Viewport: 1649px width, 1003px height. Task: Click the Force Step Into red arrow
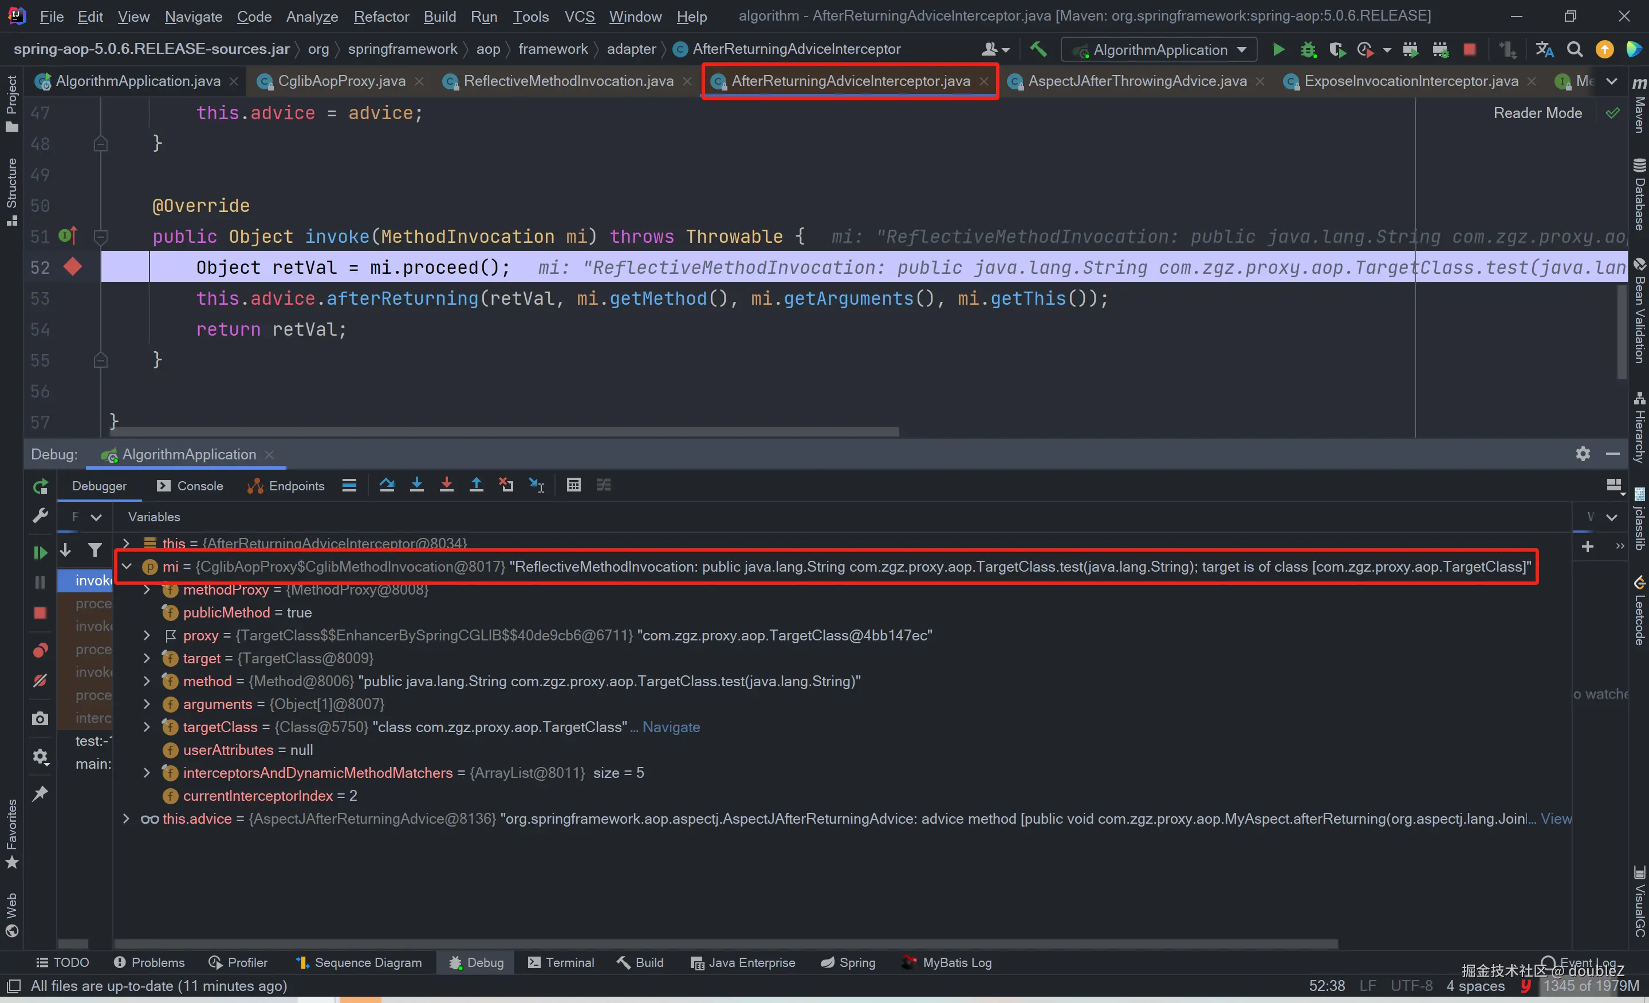(446, 485)
